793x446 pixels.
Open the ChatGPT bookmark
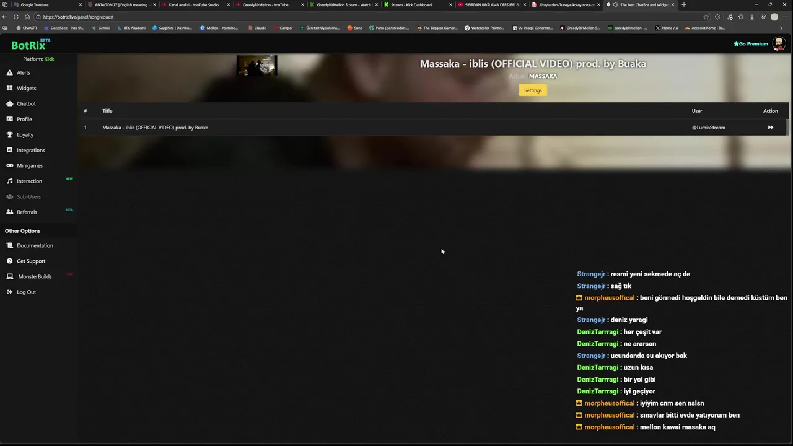point(27,28)
